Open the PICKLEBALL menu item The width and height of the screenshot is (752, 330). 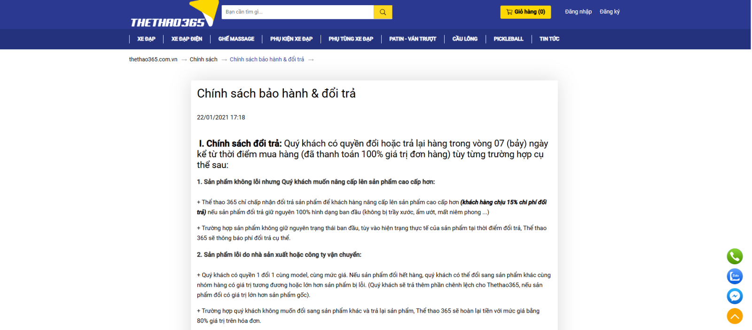[x=508, y=39]
